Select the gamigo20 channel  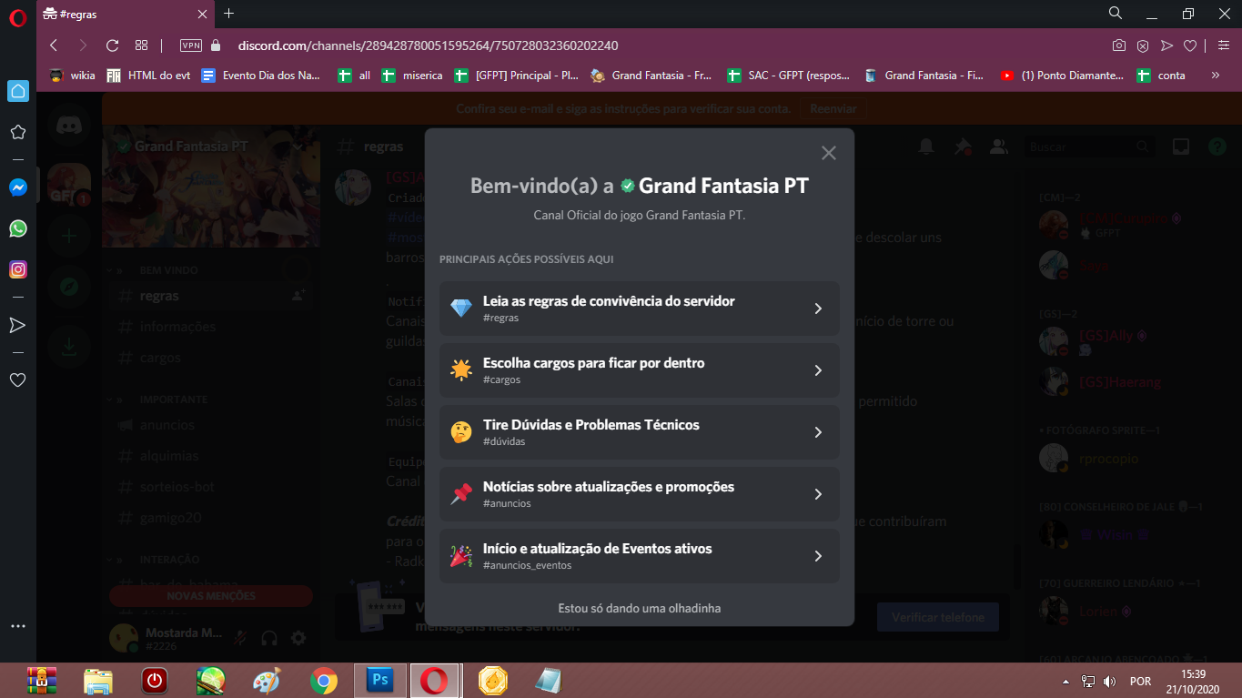click(x=210, y=518)
